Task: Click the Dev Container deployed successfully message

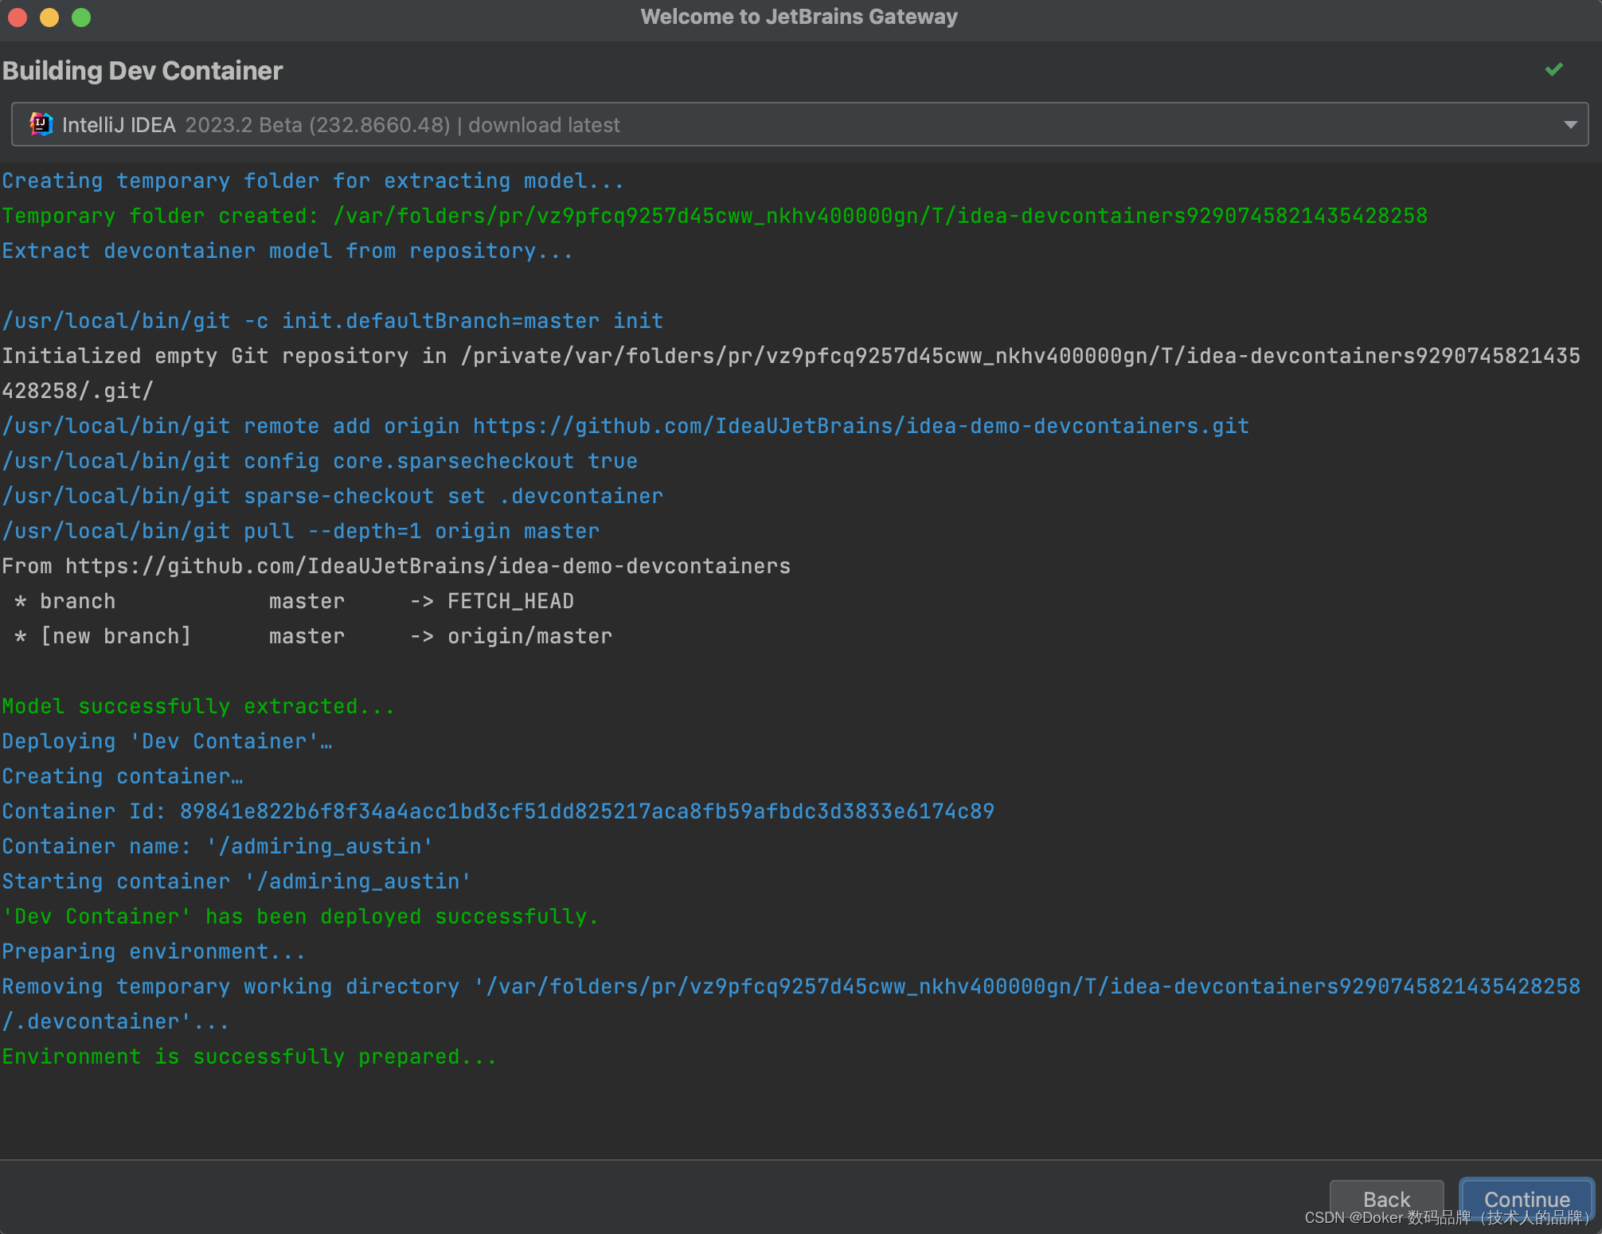Action: tap(299, 916)
